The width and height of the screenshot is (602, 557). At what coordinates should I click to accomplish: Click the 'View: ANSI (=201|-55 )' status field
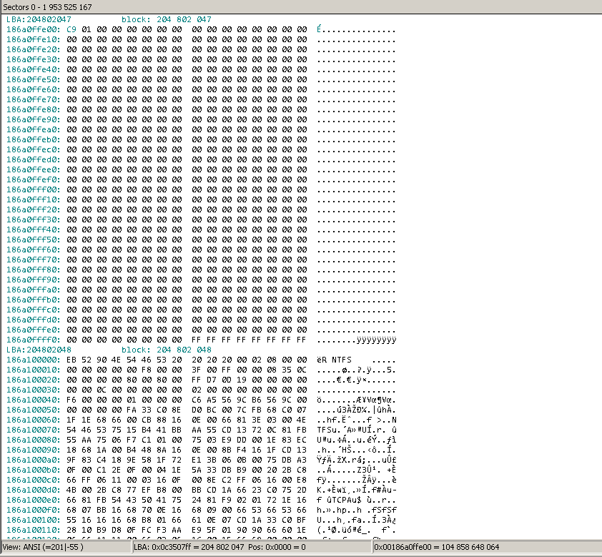tap(66, 547)
